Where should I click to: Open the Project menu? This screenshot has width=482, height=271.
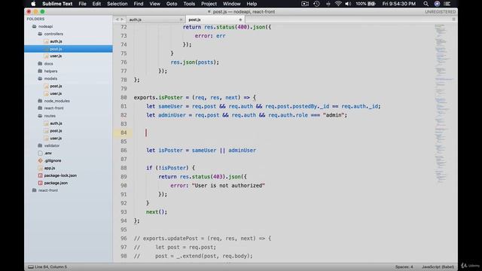click(x=209, y=4)
